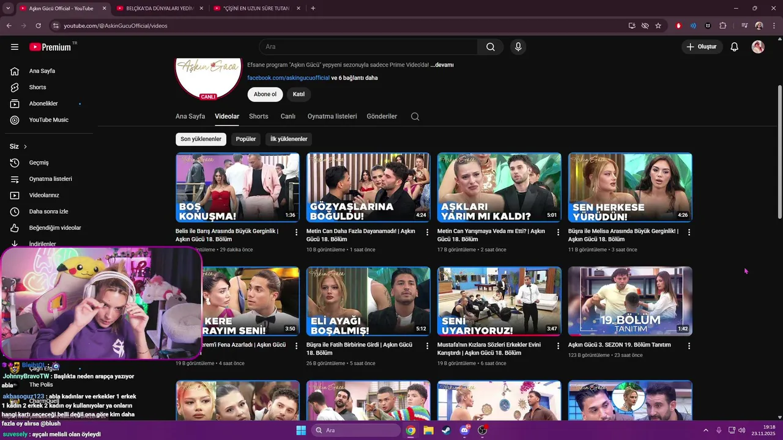Select İlk yüklenenler filter chip
783x440 pixels.
tap(289, 139)
